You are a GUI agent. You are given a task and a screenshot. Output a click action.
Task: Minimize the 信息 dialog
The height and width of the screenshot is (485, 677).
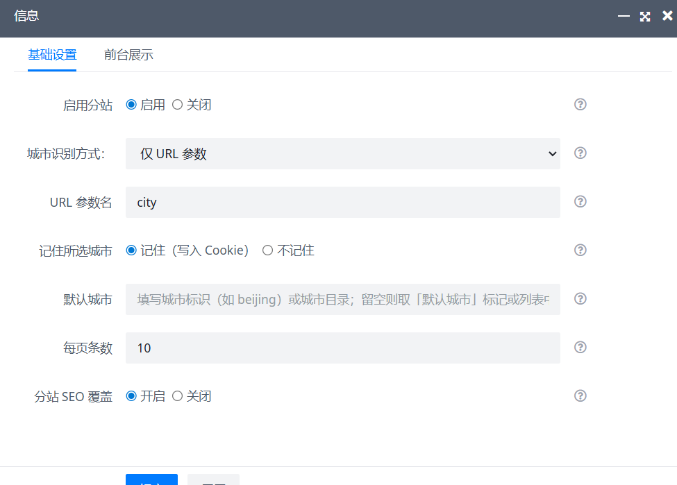pyautogui.click(x=624, y=17)
